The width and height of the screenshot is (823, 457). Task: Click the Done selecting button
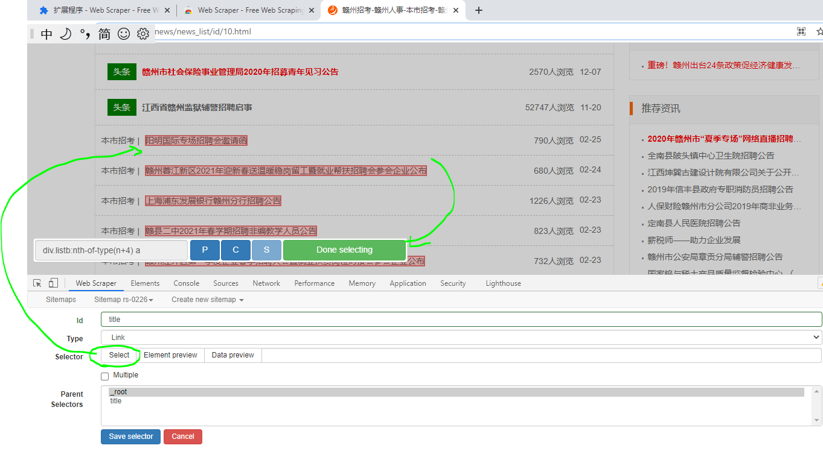344,250
